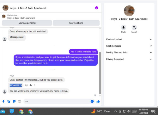Viewport: 158px width, 115px height.
Task: Open emoji picker in message box
Action: click(92, 101)
